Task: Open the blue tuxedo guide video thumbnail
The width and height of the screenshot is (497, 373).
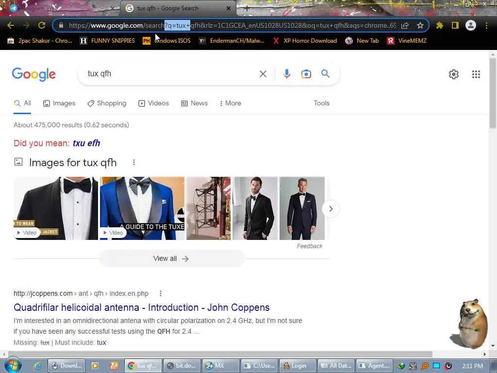Action: [142, 208]
